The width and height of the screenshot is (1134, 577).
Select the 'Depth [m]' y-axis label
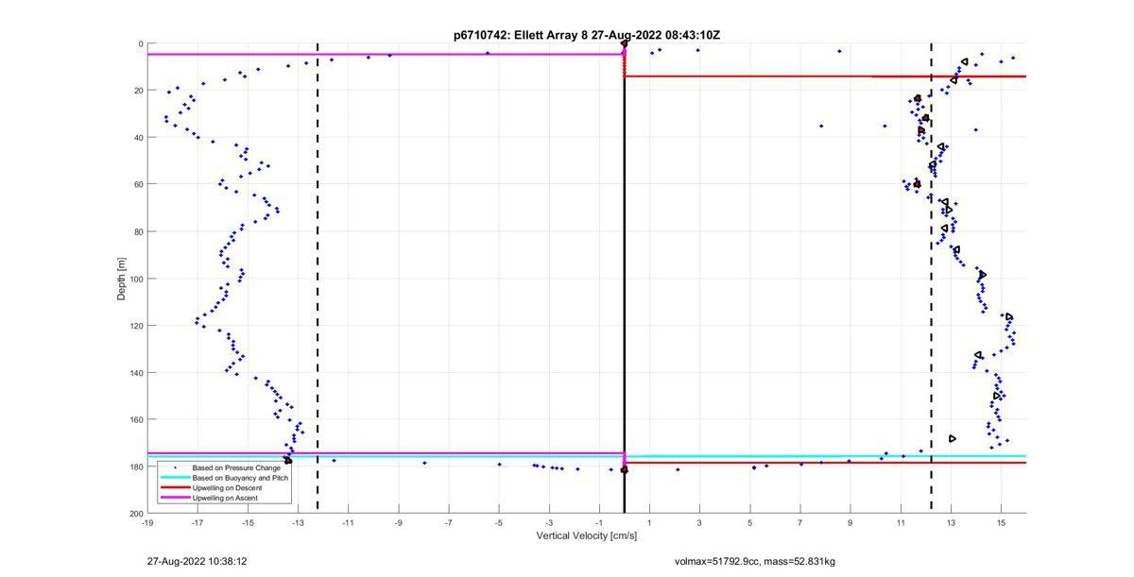coord(122,279)
